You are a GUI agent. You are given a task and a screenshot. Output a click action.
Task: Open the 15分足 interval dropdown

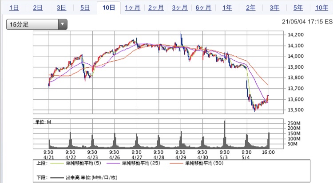tap(37, 24)
